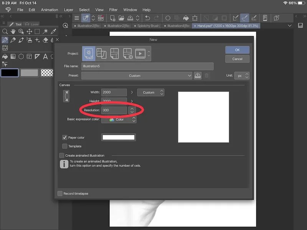
Task: Open the Preset dropdown showing Custom
Action: point(136,76)
